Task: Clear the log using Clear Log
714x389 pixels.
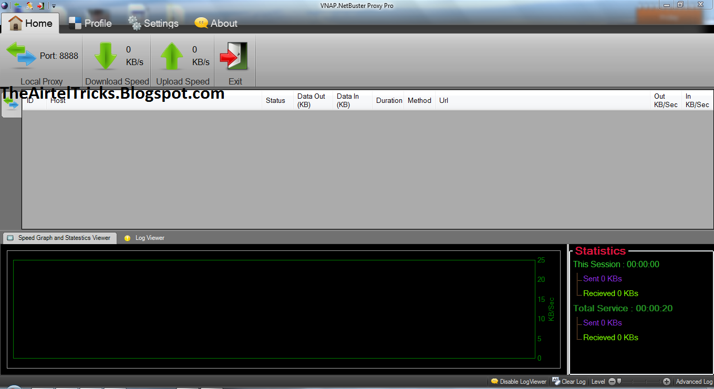Action: click(x=568, y=382)
